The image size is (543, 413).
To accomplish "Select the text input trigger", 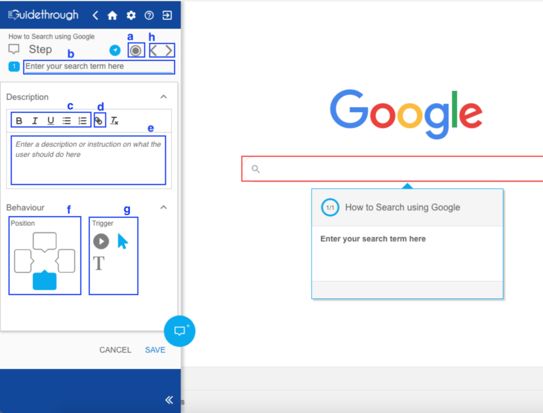I will click(x=99, y=263).
